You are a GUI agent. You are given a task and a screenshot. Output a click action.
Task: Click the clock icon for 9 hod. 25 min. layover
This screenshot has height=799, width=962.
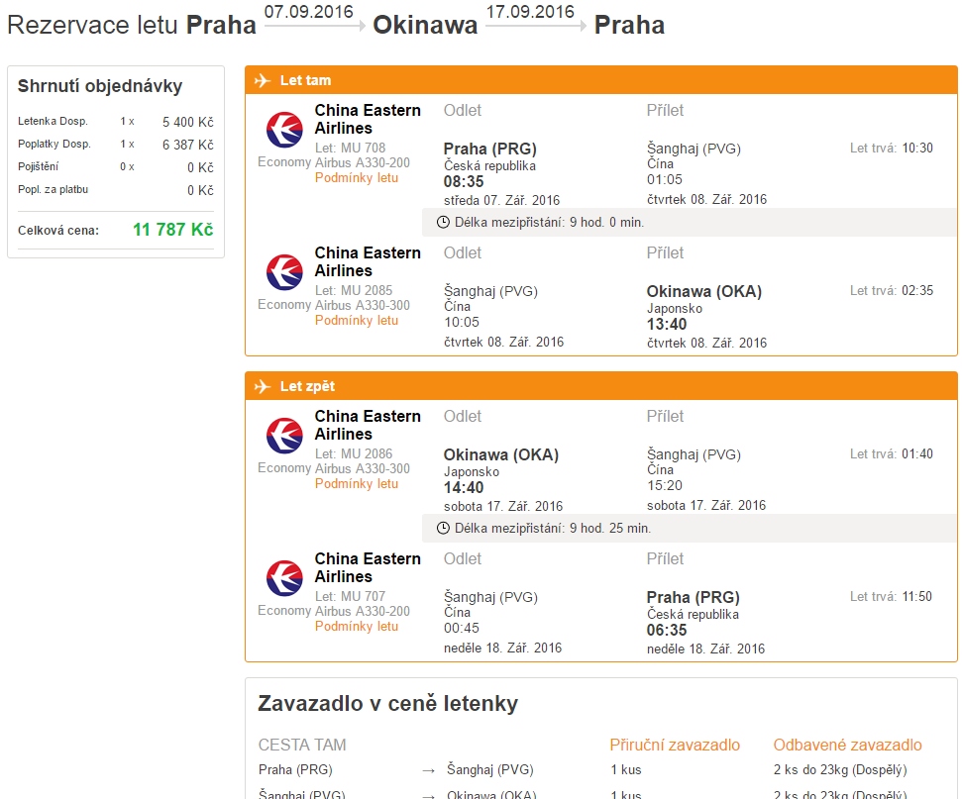[x=443, y=528]
